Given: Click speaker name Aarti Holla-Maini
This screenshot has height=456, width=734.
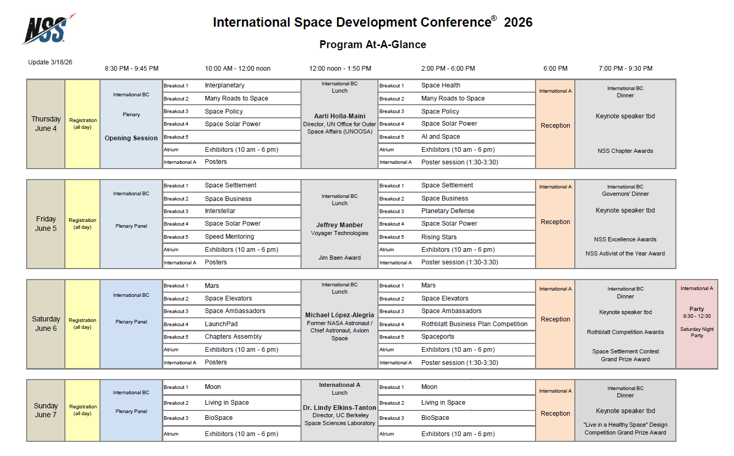Looking at the screenshot, I should 339,116.
